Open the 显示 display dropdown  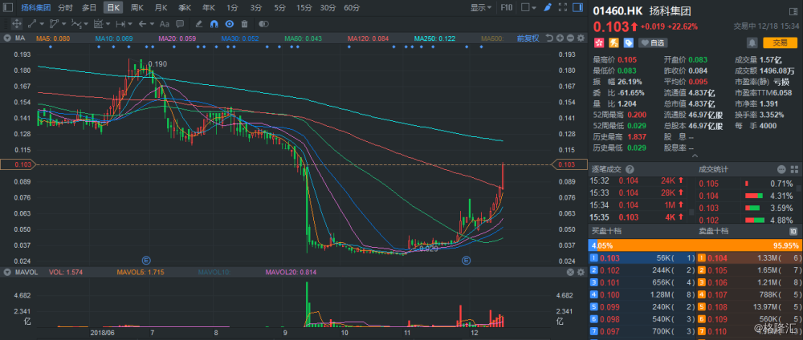tap(481, 8)
